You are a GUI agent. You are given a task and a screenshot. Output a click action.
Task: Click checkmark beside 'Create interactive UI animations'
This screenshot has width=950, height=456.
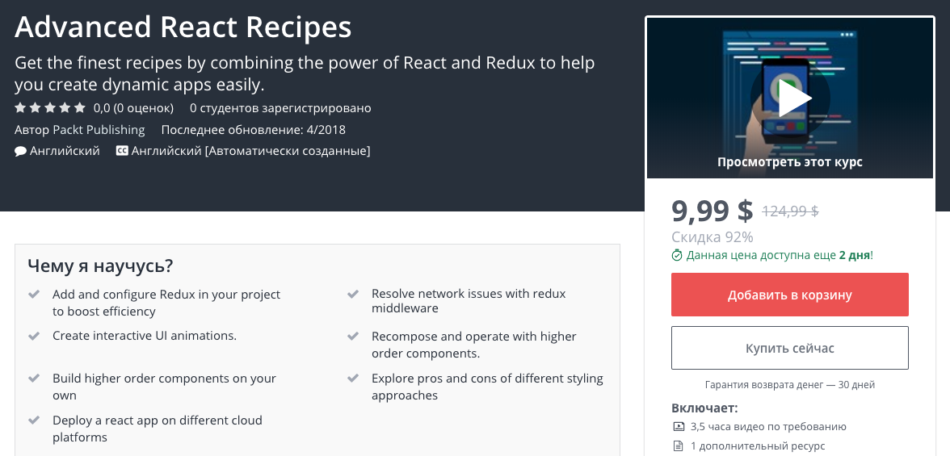coord(35,336)
